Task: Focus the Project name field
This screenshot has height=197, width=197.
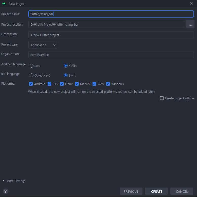Action: click(111, 14)
